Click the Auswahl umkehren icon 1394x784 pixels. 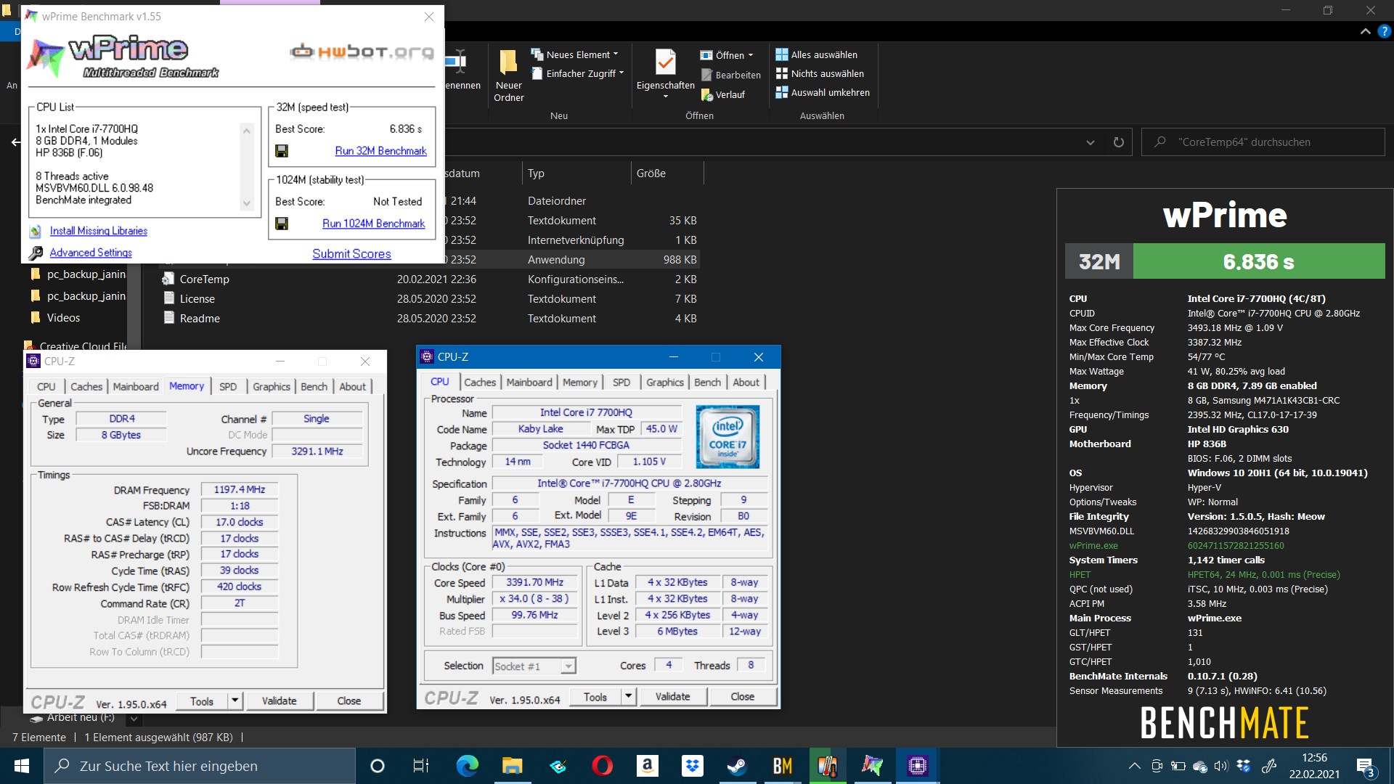782,92
